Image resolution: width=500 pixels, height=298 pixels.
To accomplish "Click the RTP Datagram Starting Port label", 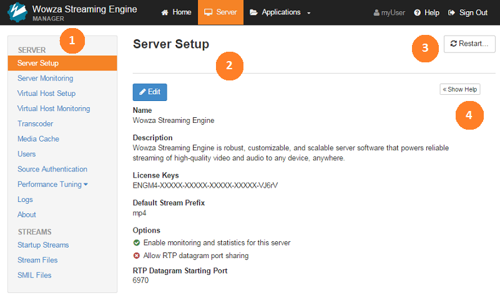I will click(x=180, y=271).
